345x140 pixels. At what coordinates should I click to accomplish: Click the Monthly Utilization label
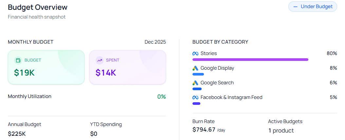pyautogui.click(x=30, y=96)
